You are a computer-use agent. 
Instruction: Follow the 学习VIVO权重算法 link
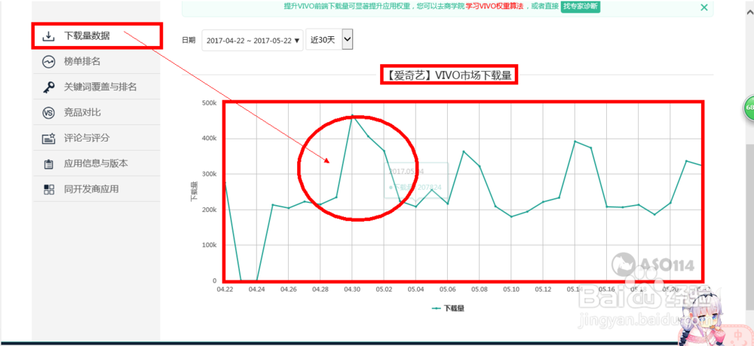495,6
